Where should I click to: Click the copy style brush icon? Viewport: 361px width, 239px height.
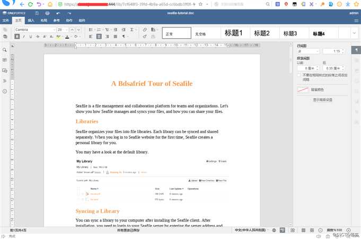click(145, 37)
